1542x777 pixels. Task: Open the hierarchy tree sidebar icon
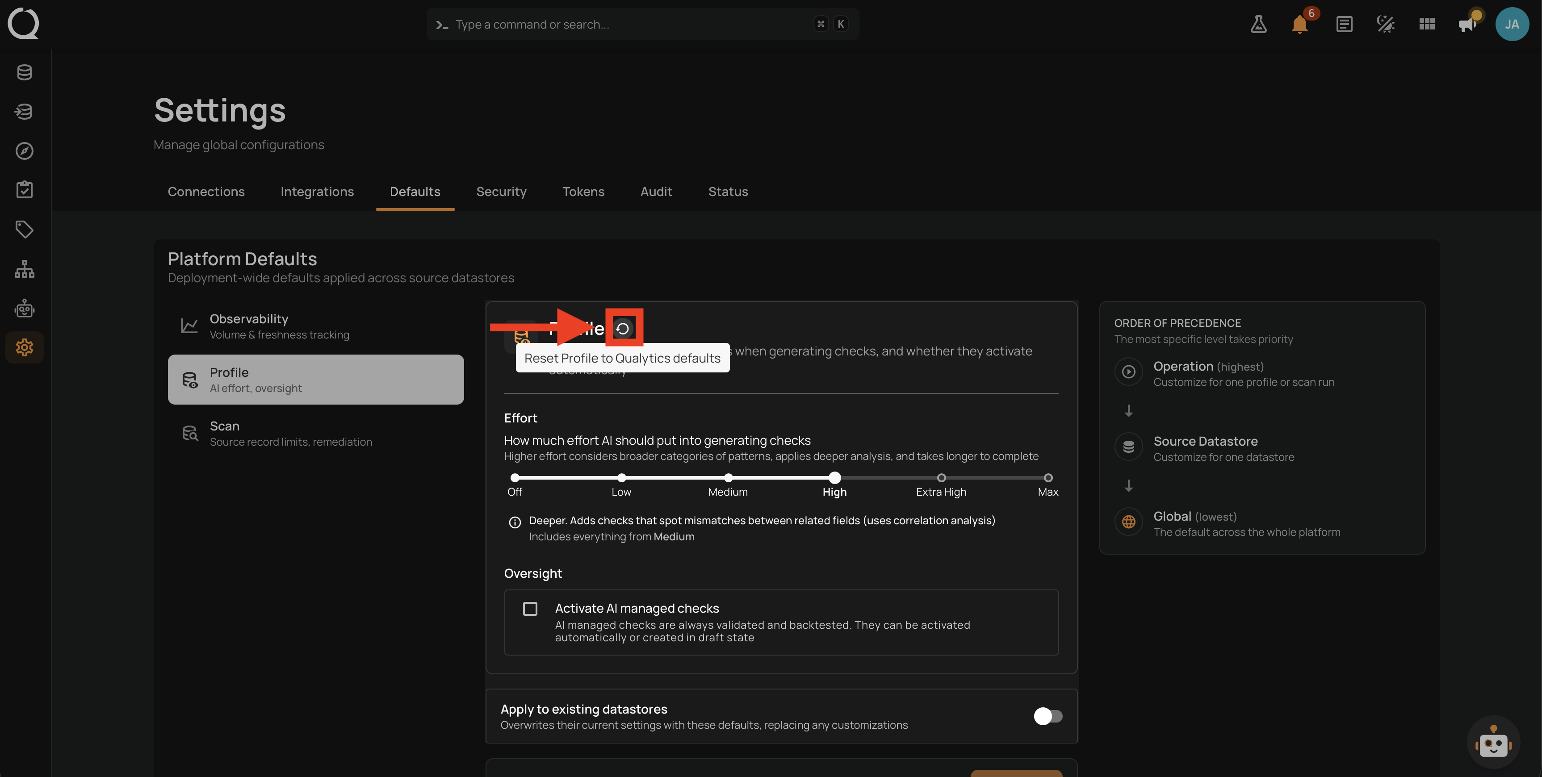pos(25,269)
